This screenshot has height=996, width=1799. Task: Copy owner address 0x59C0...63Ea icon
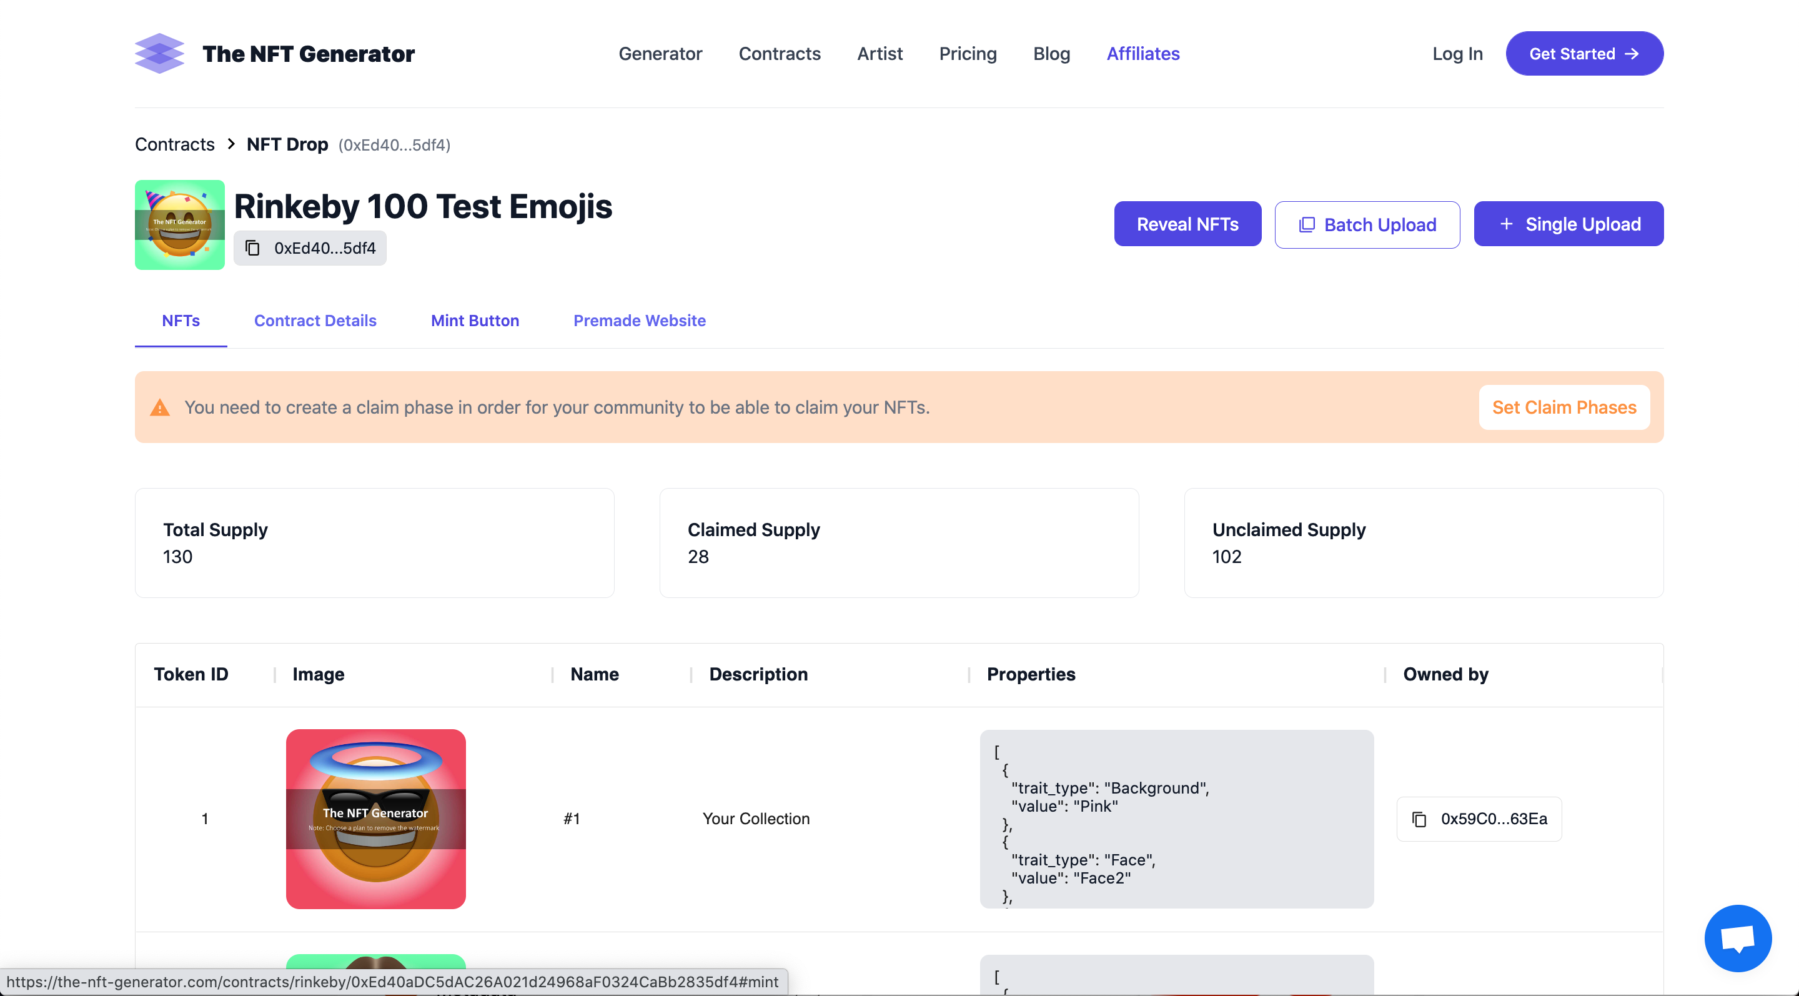(x=1419, y=819)
